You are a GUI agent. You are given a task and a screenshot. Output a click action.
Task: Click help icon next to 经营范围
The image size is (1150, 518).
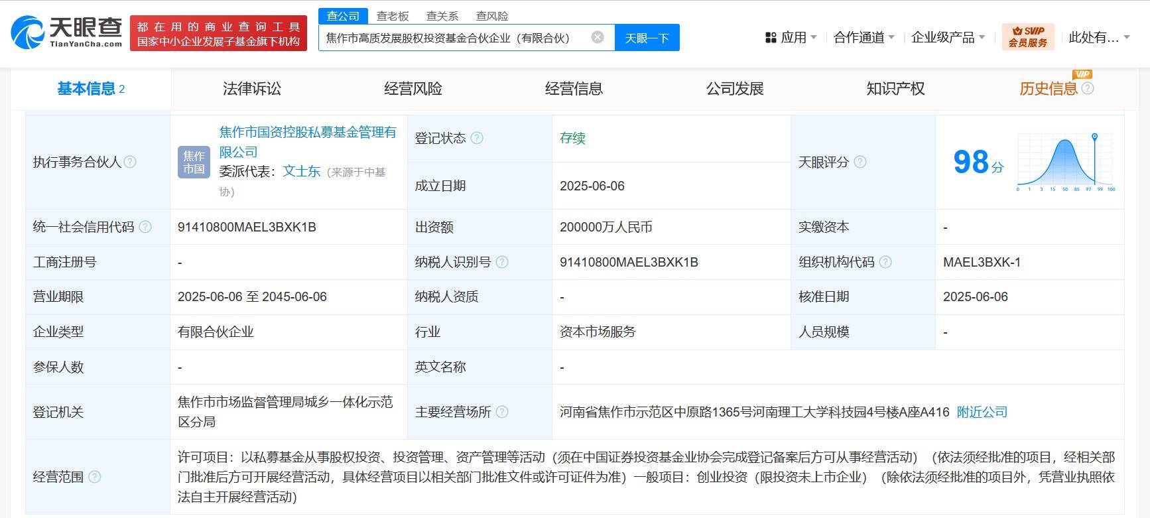pos(95,477)
